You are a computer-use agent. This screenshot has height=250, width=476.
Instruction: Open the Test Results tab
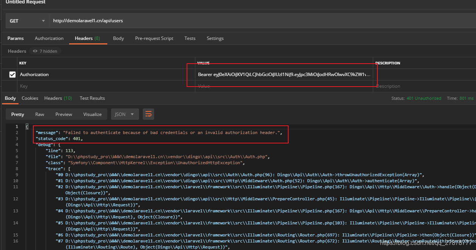92,98
